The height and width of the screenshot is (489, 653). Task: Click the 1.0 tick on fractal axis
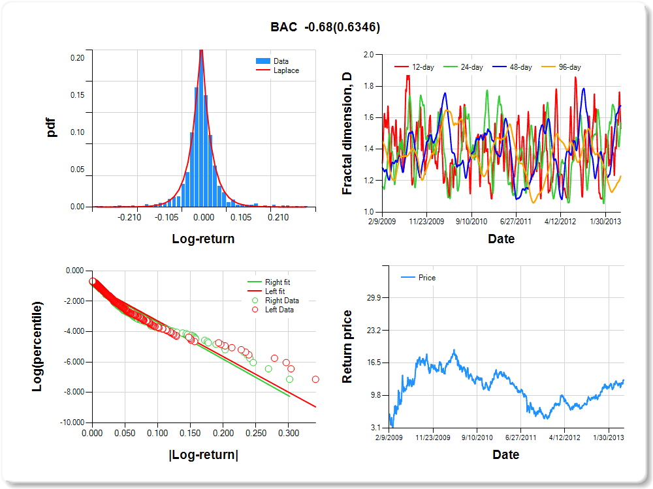pos(368,212)
